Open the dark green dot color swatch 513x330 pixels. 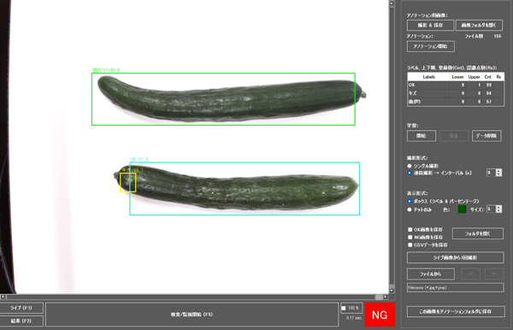[x=462, y=209]
